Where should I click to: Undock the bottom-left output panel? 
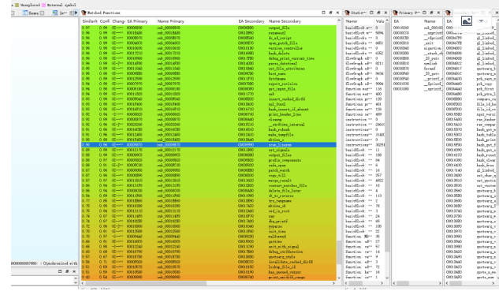pos(67,271)
